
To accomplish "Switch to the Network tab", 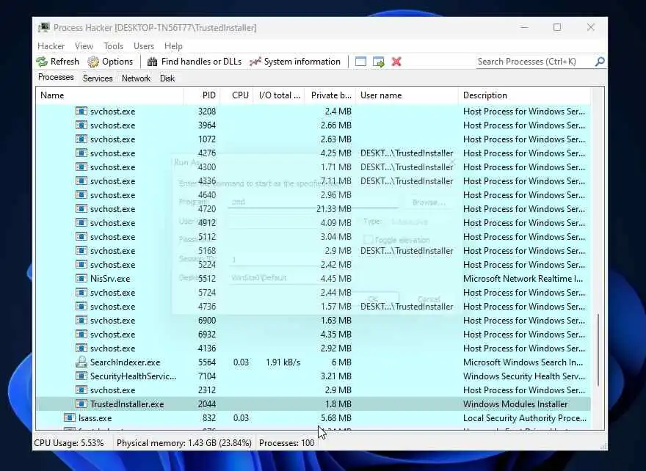I will 136,78.
